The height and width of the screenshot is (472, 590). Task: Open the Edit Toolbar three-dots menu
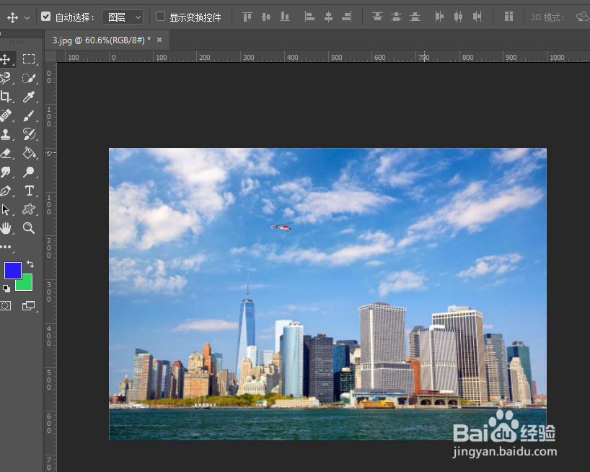[5, 247]
